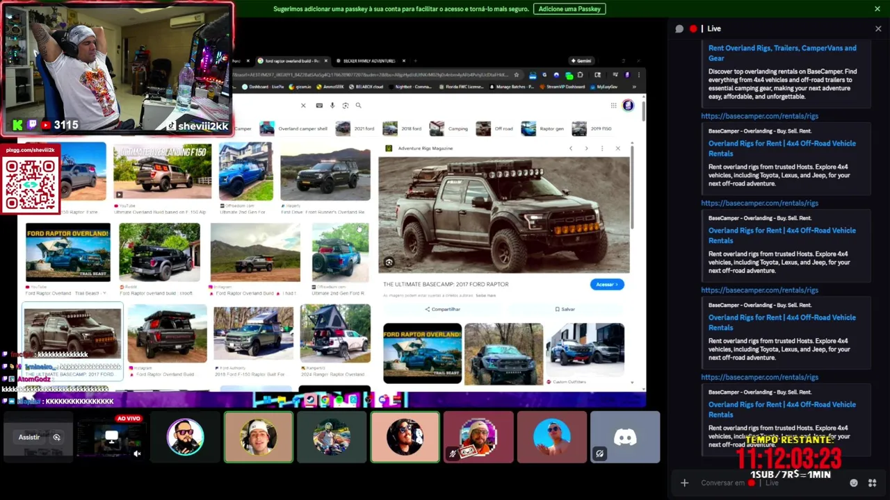Click the plus attachment icon in chat box

[684, 483]
